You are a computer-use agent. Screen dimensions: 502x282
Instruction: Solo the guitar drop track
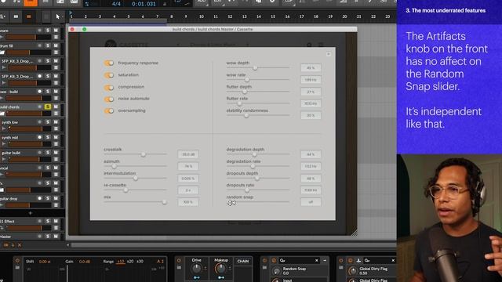(x=47, y=198)
